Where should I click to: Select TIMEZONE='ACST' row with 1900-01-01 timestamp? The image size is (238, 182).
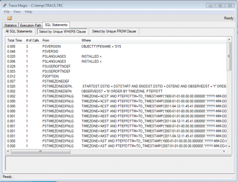tap(117, 96)
